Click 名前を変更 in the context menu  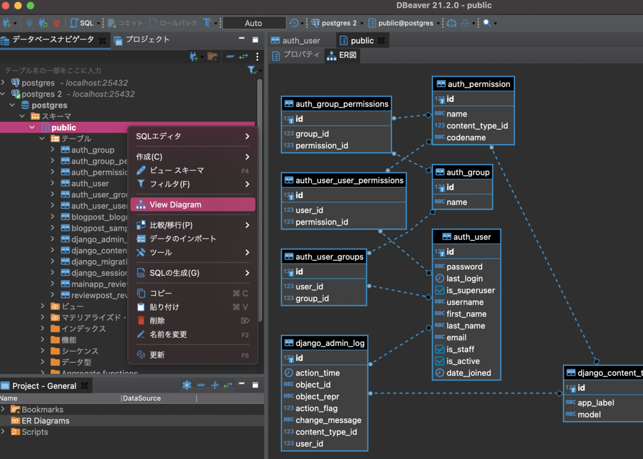tap(193, 334)
